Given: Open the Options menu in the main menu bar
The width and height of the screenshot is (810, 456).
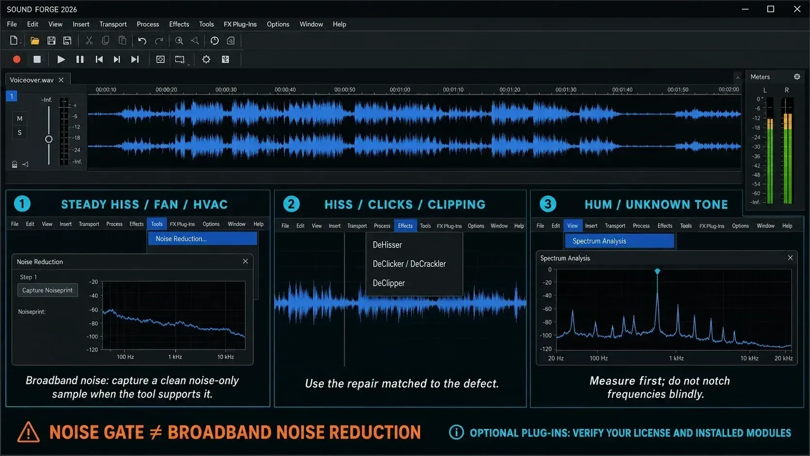Looking at the screenshot, I should [278, 24].
